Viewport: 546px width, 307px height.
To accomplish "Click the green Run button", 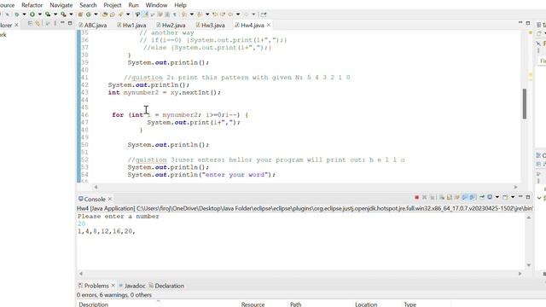I will 32,14.
